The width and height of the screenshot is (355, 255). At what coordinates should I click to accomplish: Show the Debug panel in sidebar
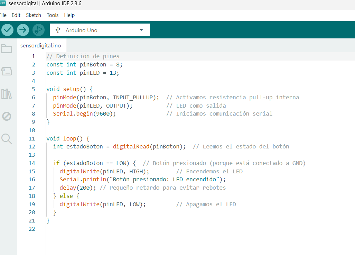coord(7,116)
